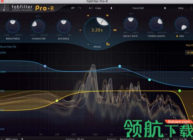This screenshot has height=140, width=193.
Task: Click the undo arrow icon
Action: [x=73, y=8]
